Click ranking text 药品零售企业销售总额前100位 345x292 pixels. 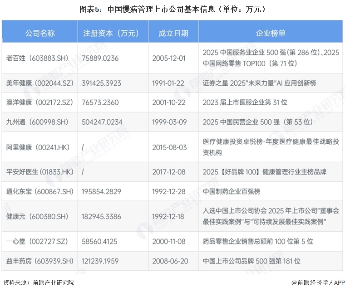click(x=249, y=242)
